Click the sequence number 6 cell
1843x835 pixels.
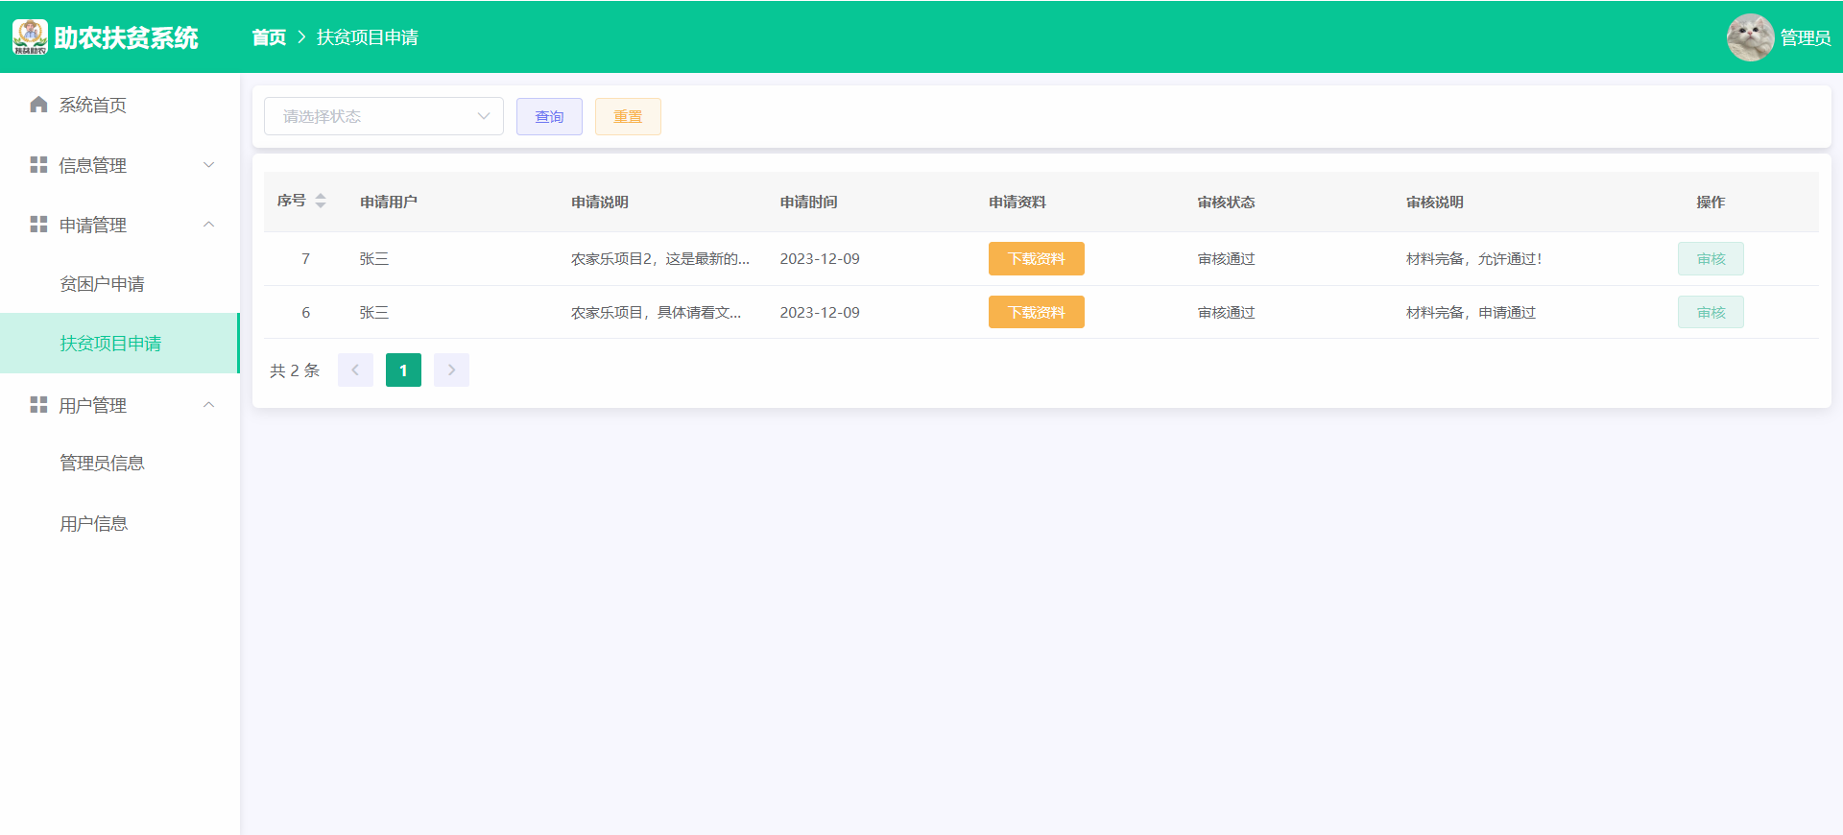tap(306, 313)
